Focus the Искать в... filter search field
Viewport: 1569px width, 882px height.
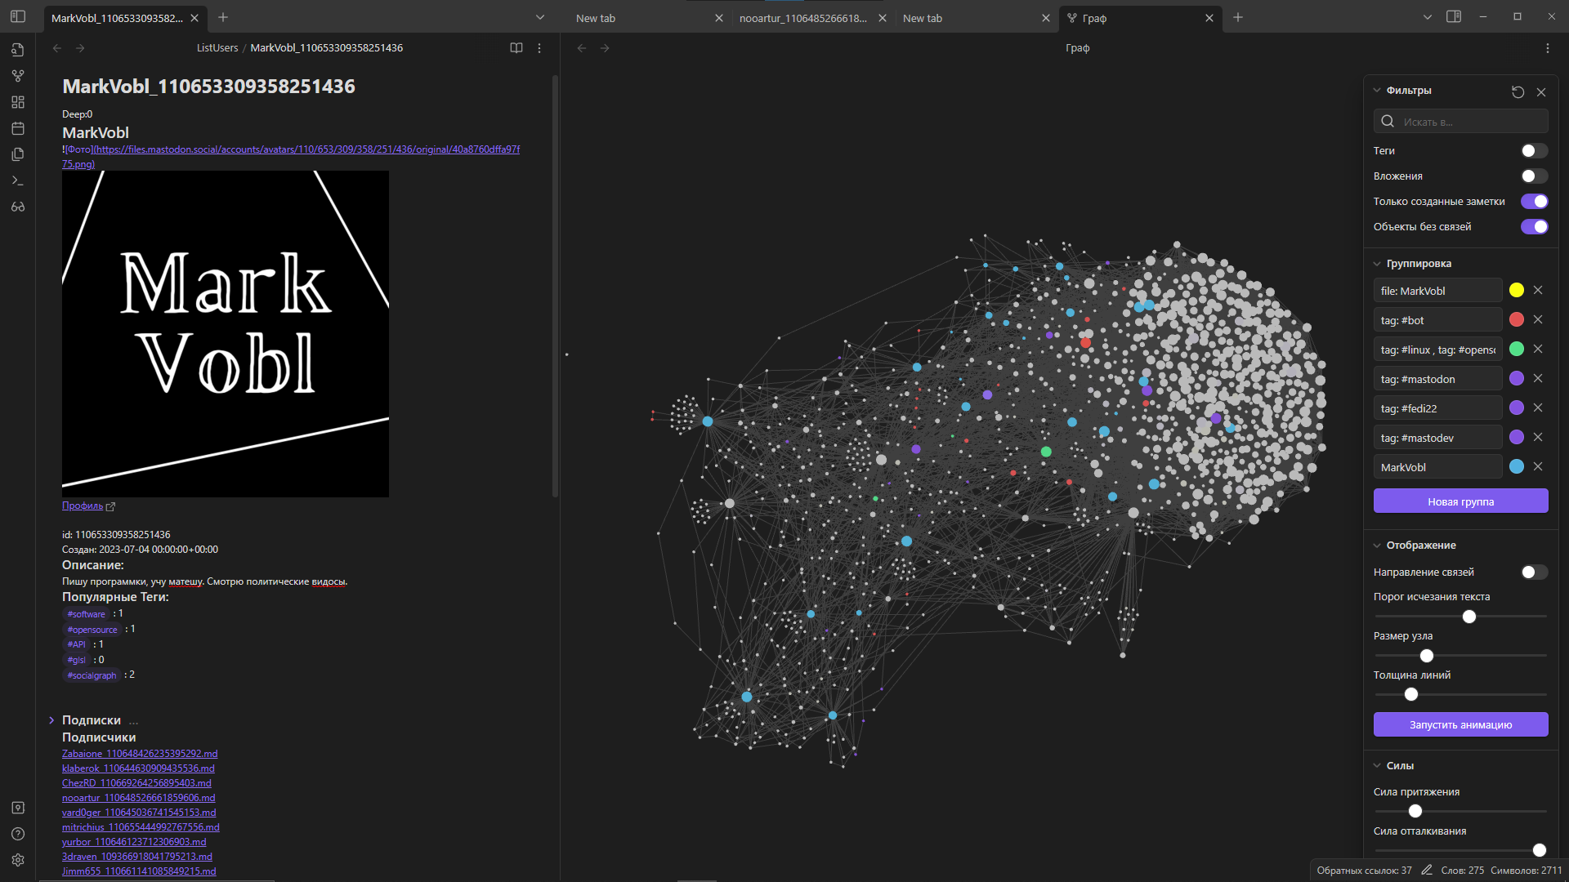[1460, 122]
